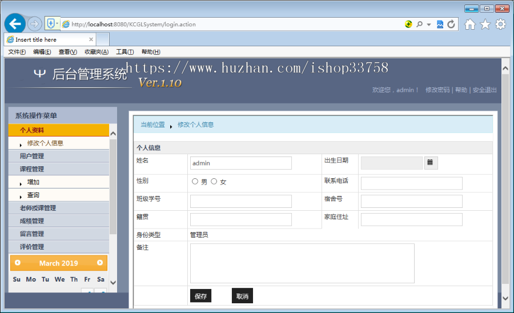The image size is (514, 313).
Task: Click the sidebar scroll up arrow
Action: (113, 134)
